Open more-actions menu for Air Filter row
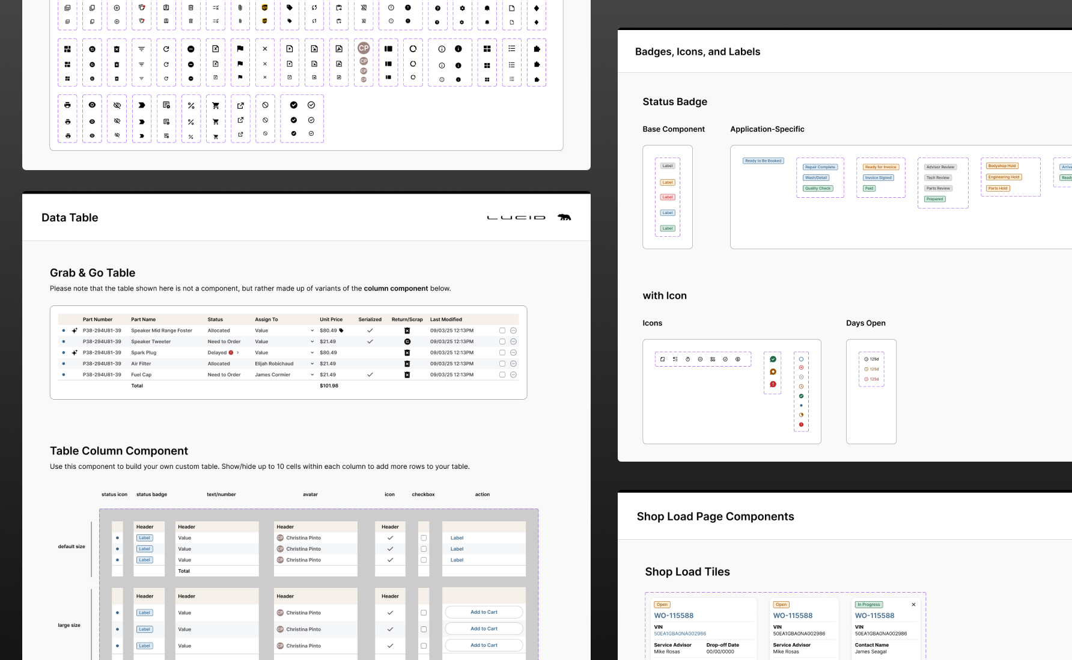 point(513,364)
